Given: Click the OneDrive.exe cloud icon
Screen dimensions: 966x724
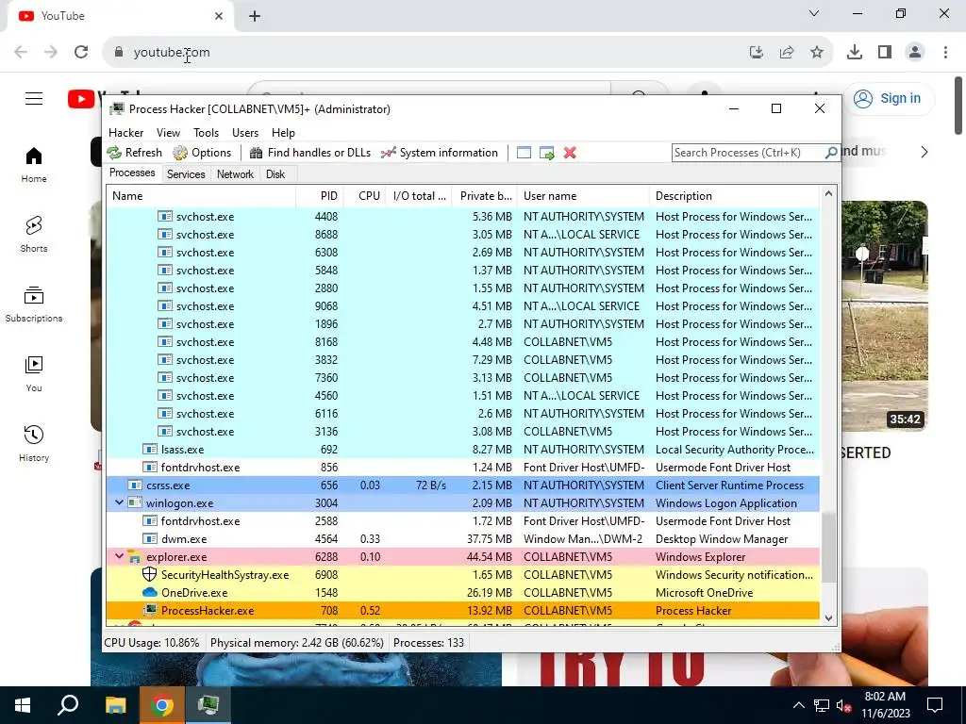Looking at the screenshot, I should [x=150, y=592].
